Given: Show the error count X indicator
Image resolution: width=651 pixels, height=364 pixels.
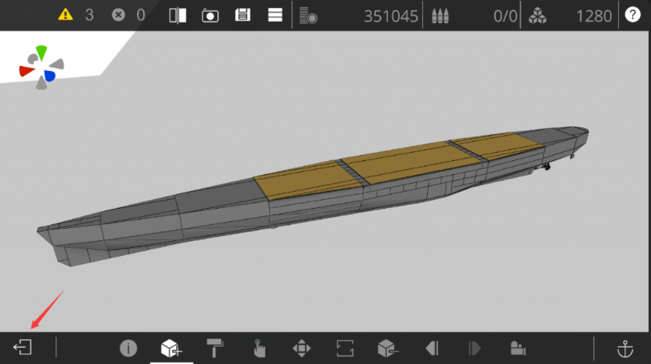Looking at the screenshot, I should [x=118, y=15].
